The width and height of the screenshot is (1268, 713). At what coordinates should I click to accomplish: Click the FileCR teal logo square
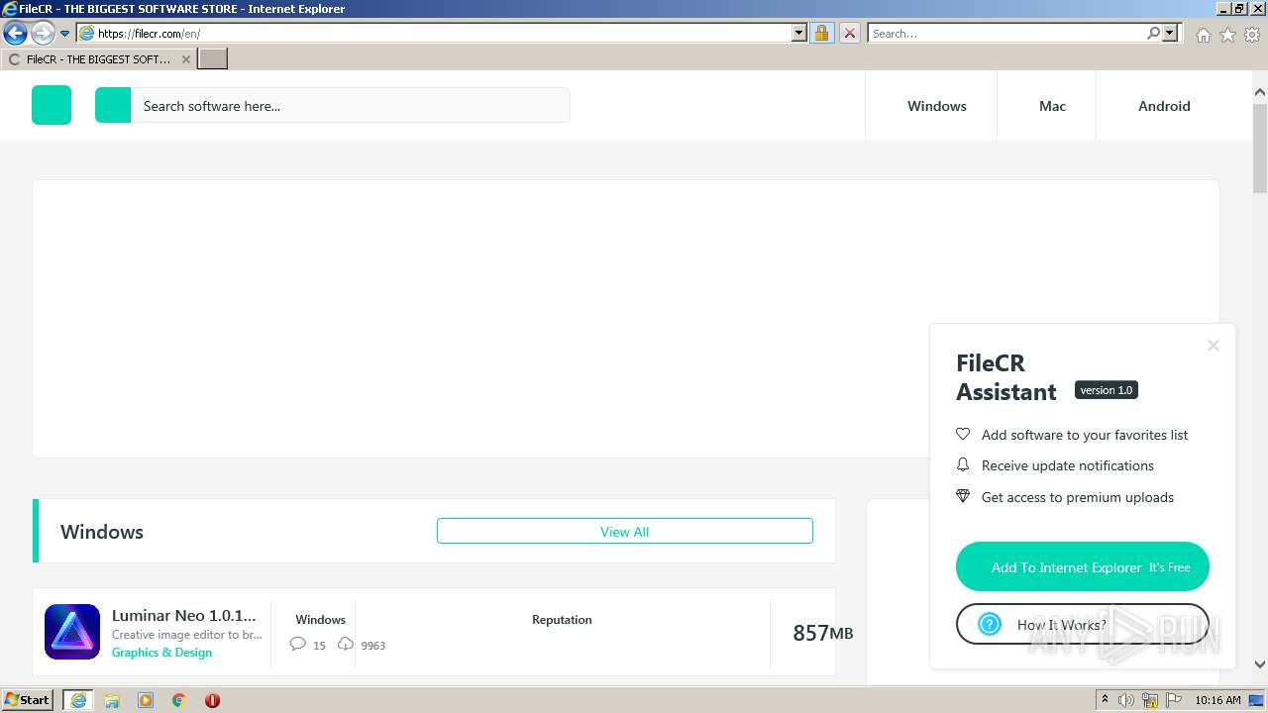(52, 105)
